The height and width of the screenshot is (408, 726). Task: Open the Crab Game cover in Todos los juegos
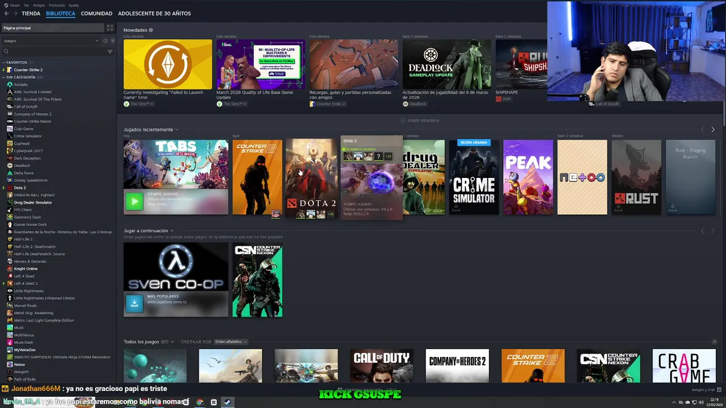[684, 366]
